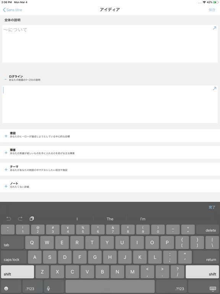Toggle the left shift key
Screen dimensions: 220x294
coord(18,272)
